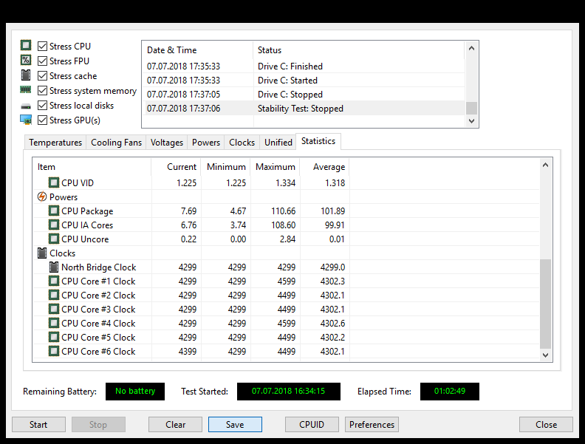Click the Current column header

176,167
